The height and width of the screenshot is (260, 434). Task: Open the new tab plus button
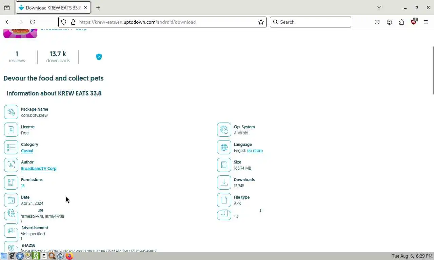[x=98, y=7]
